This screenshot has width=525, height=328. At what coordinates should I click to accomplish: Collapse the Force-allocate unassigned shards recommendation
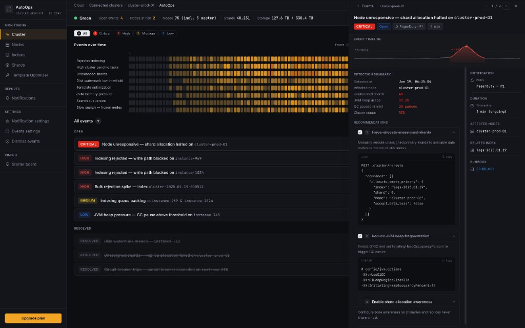(454, 132)
